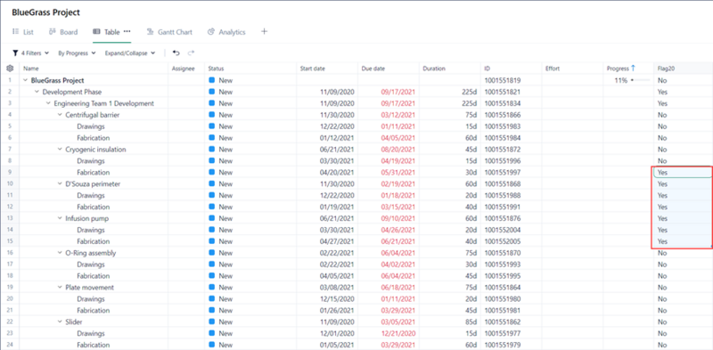Collapse Engineering Team 1 Development row
The height and width of the screenshot is (350, 713).
pos(48,103)
